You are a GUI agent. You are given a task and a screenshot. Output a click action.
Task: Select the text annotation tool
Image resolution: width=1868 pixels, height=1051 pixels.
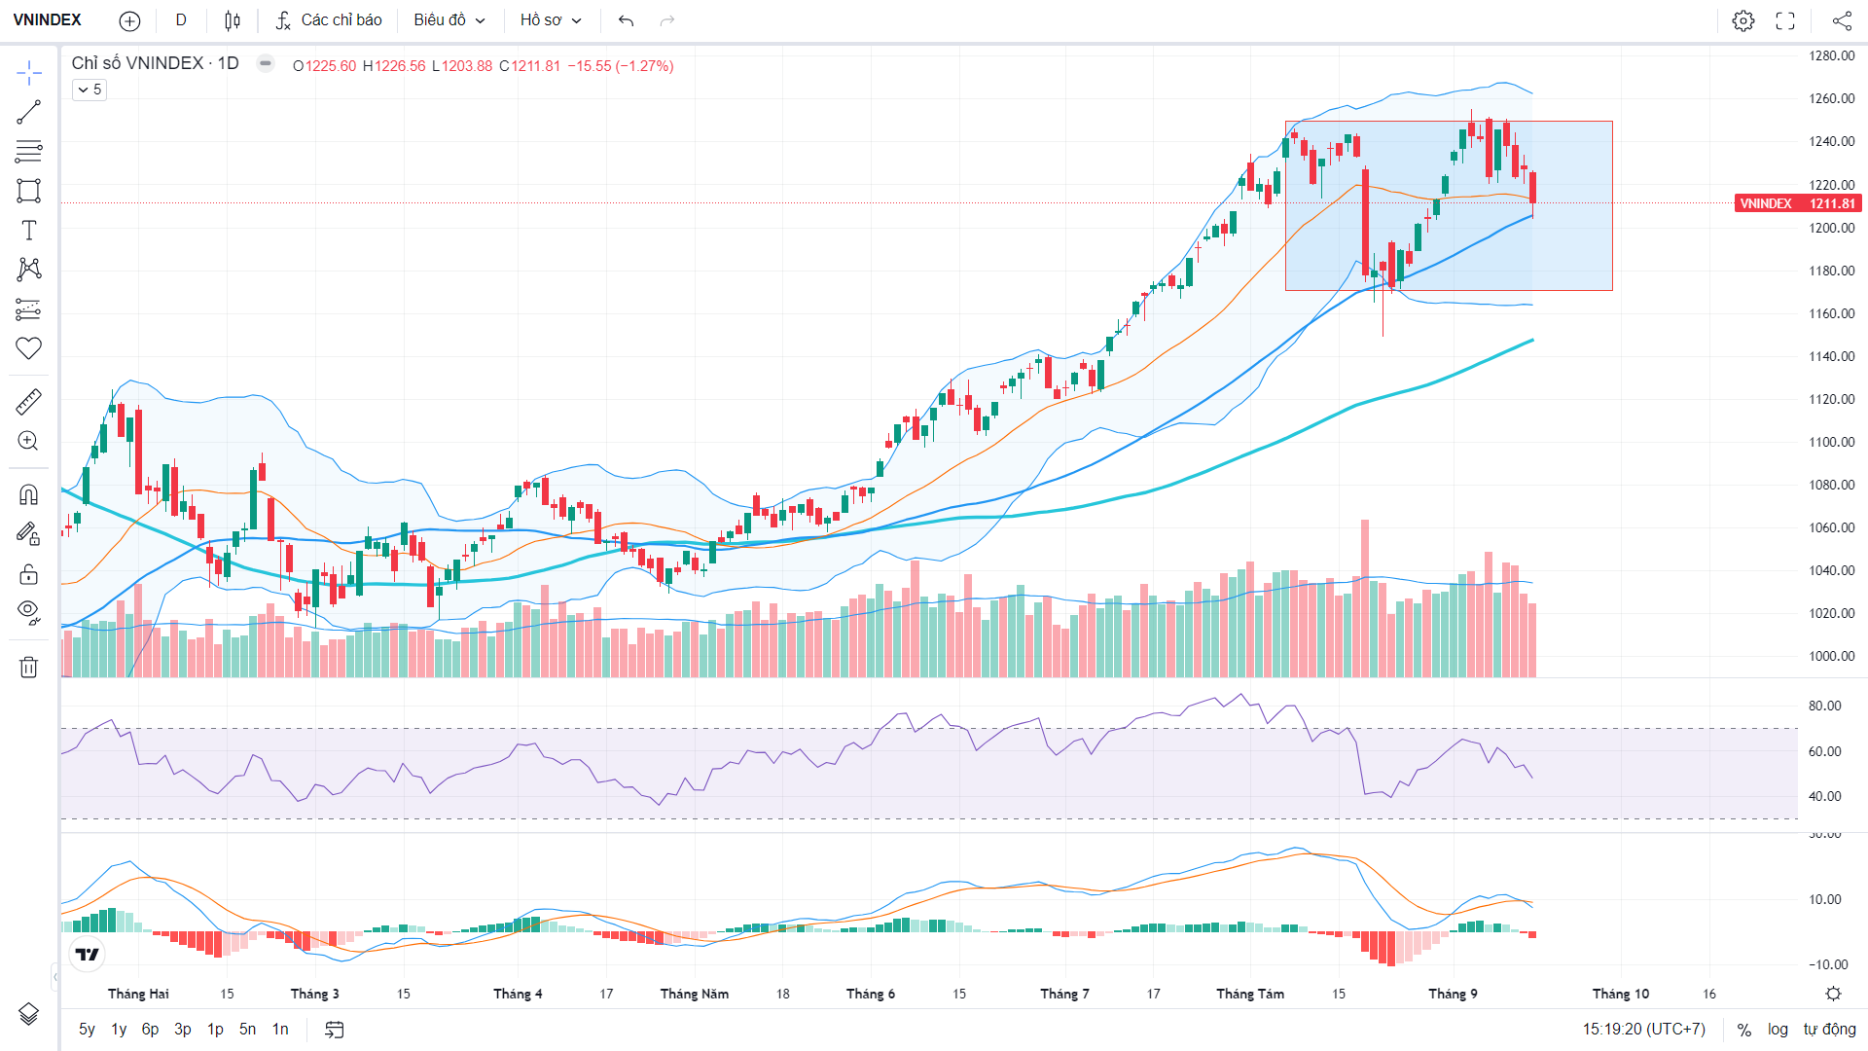[x=28, y=231]
